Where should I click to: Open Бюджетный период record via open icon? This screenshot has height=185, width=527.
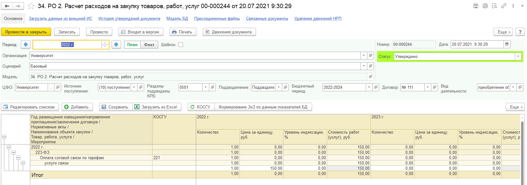[376, 87]
